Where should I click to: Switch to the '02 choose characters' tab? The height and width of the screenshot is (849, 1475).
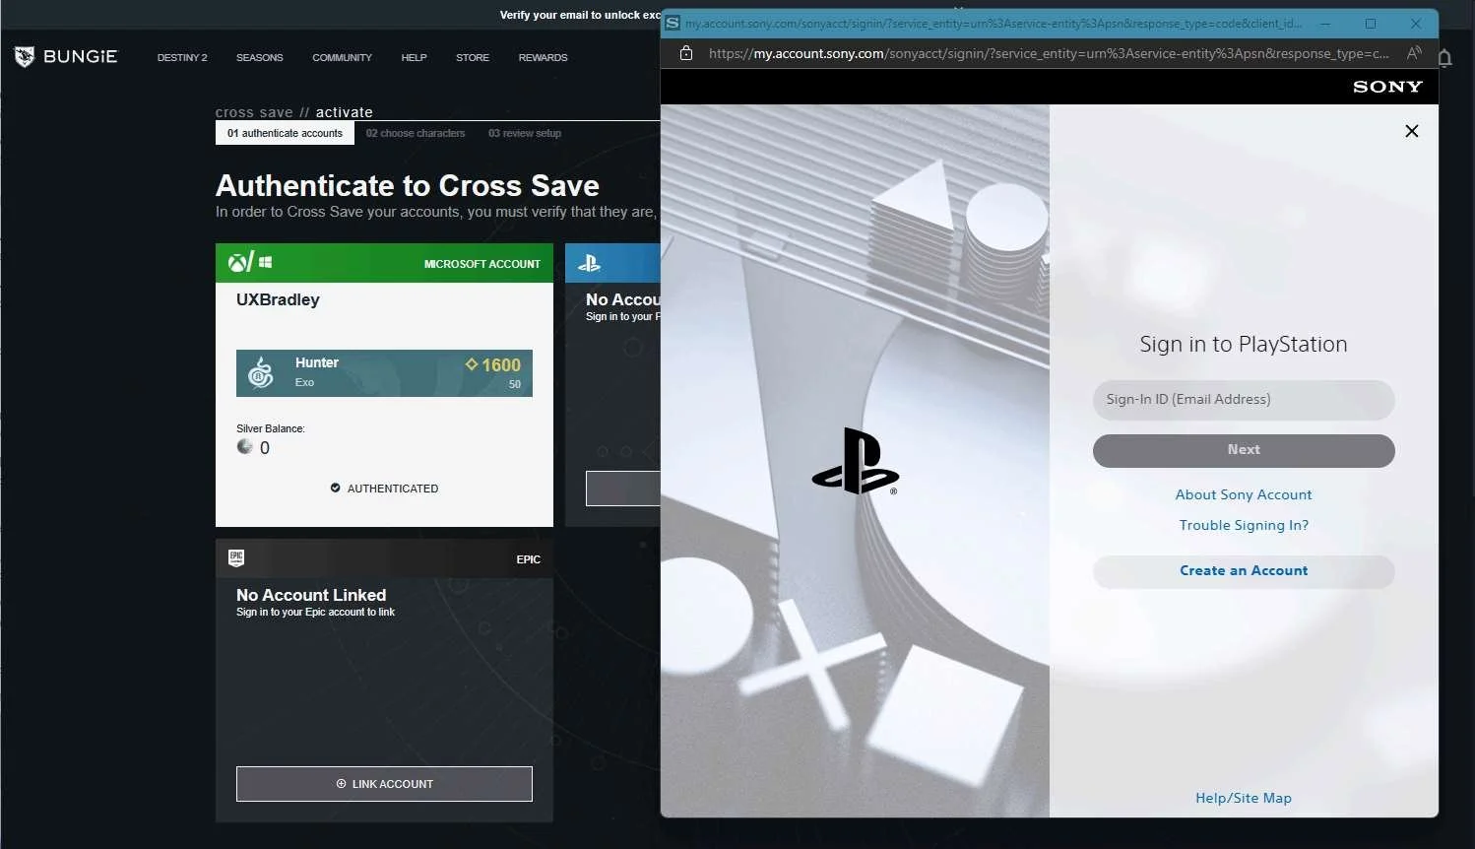(x=416, y=133)
